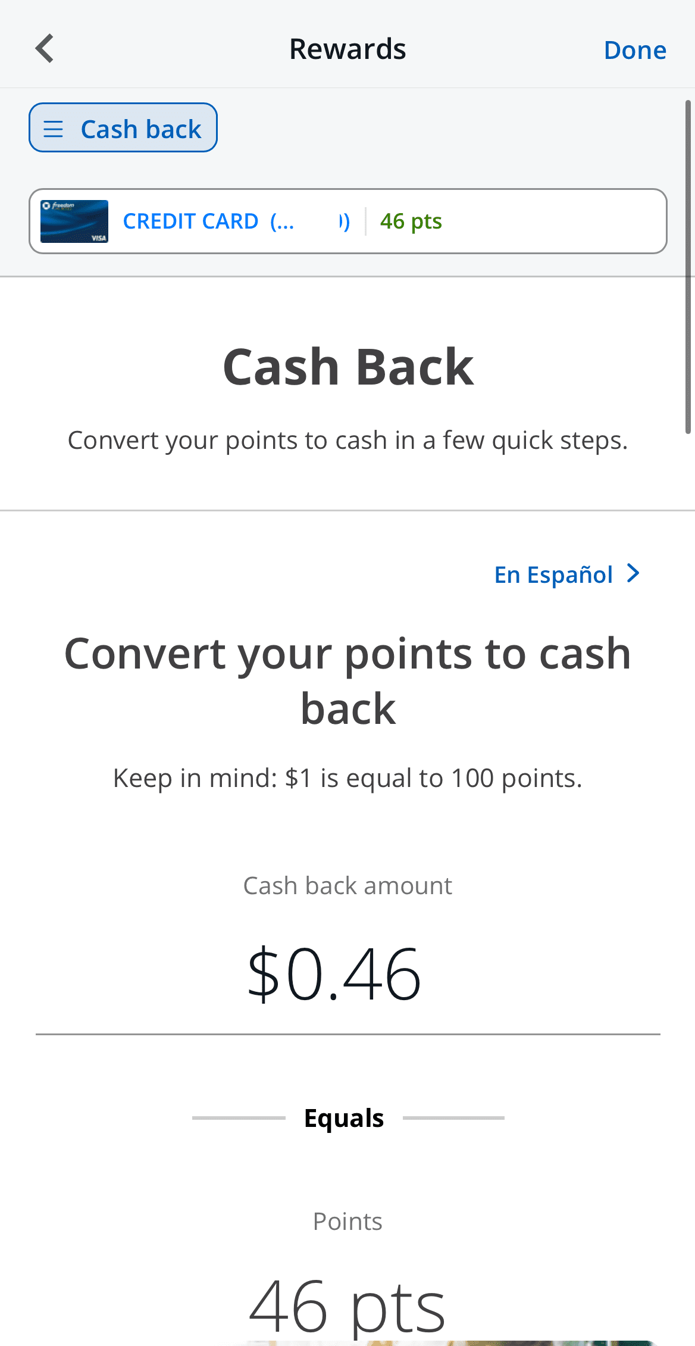Tap the Cash back amount label
Screen dimensions: 695x1346
[x=347, y=885]
